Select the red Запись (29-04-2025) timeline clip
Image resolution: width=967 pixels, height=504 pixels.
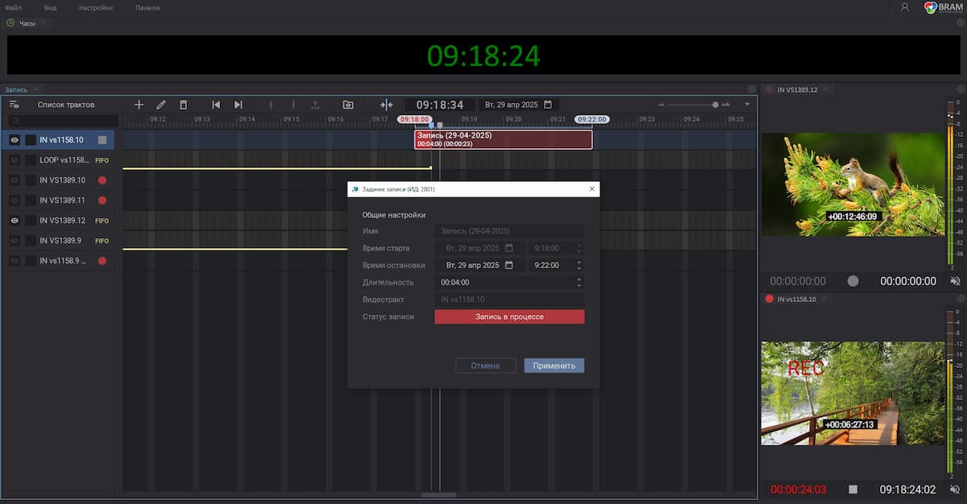(x=504, y=139)
